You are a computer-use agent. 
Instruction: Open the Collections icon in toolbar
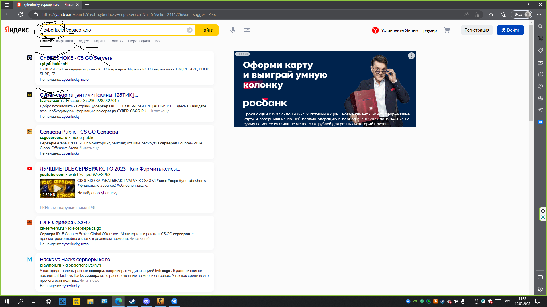pos(504,14)
